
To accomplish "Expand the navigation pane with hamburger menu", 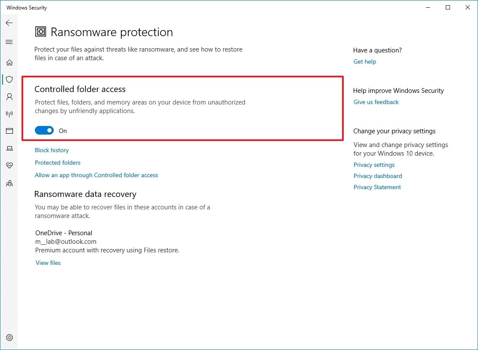I will click(9, 42).
